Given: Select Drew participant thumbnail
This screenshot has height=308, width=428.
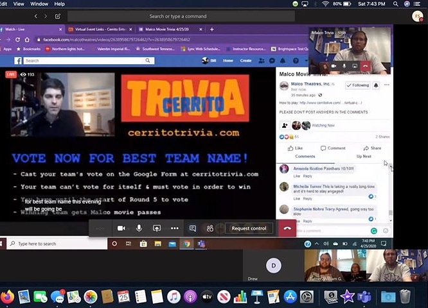Looking at the screenshot, I should [x=274, y=266].
